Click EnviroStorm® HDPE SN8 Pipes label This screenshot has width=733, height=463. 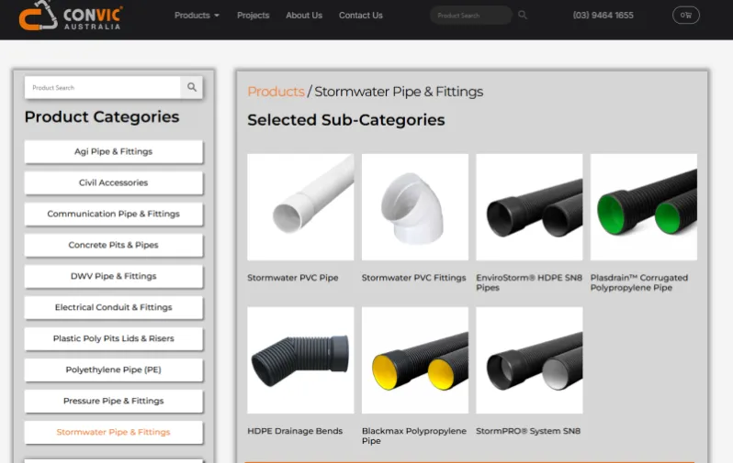[x=529, y=282]
